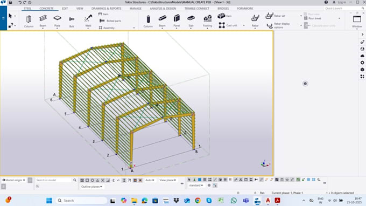Select the concrete Beam tool

[162, 20]
